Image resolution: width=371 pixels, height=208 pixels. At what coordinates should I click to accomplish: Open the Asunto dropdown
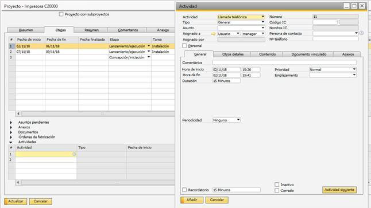pyautogui.click(x=263, y=28)
